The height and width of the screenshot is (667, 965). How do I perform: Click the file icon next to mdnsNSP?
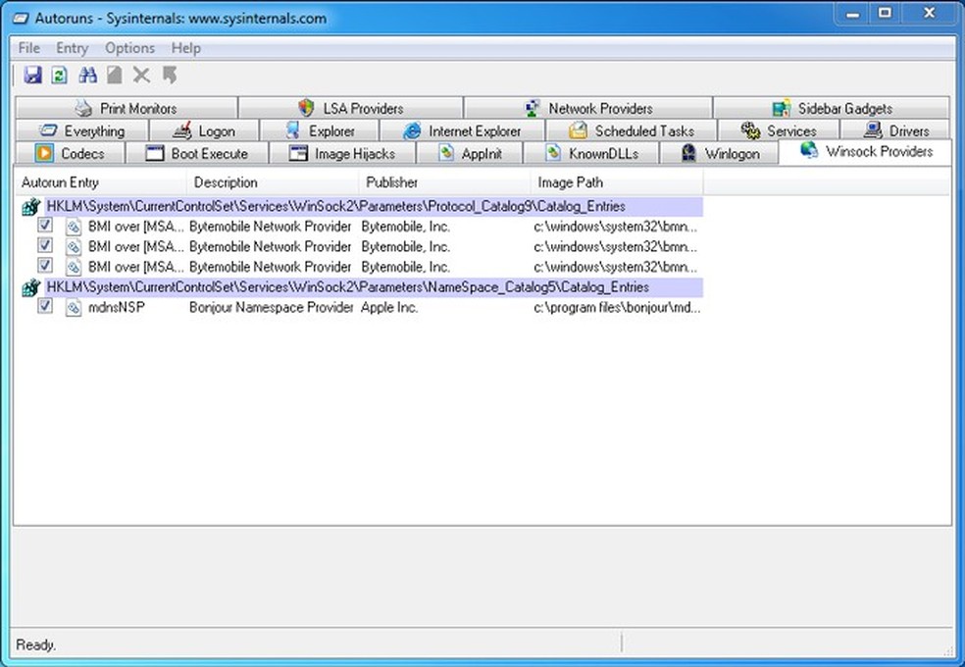pos(74,307)
